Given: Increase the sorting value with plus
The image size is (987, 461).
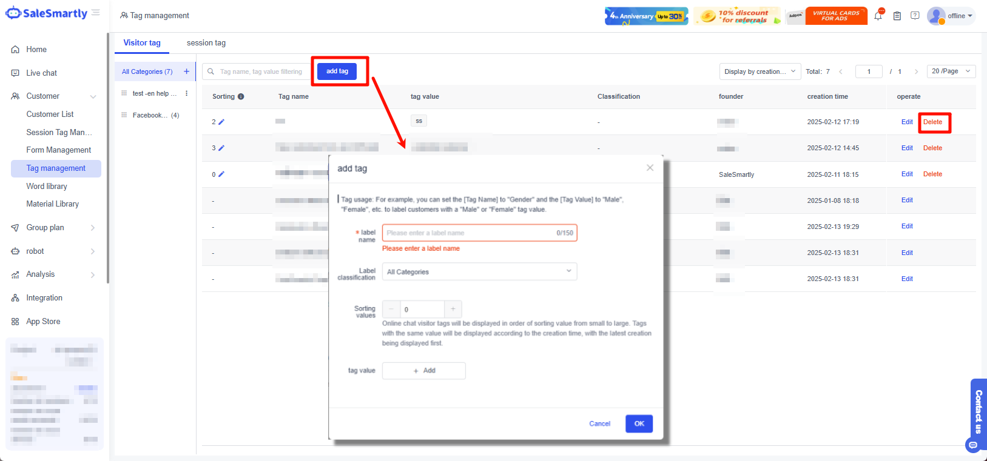Looking at the screenshot, I should pyautogui.click(x=453, y=309).
